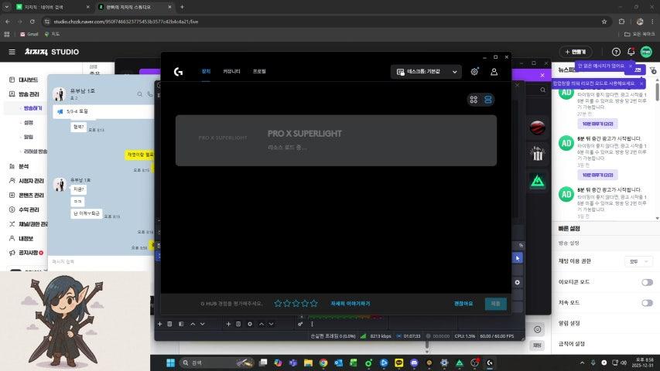Open G HUB settings gear icon
This screenshot has width=660, height=371.
coord(475,72)
